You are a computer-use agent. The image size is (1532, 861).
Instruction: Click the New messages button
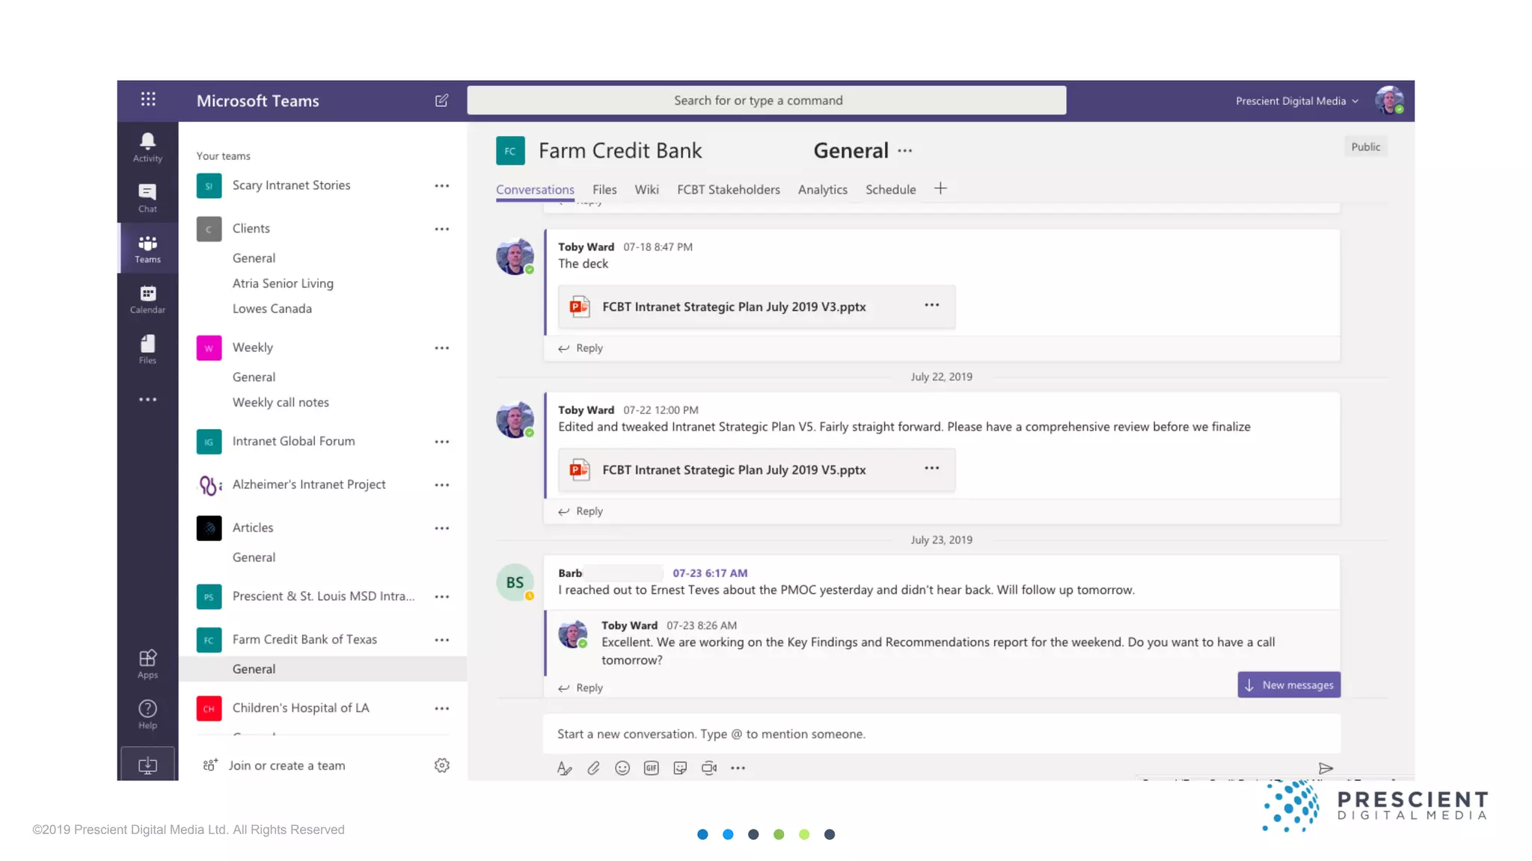pyautogui.click(x=1289, y=685)
